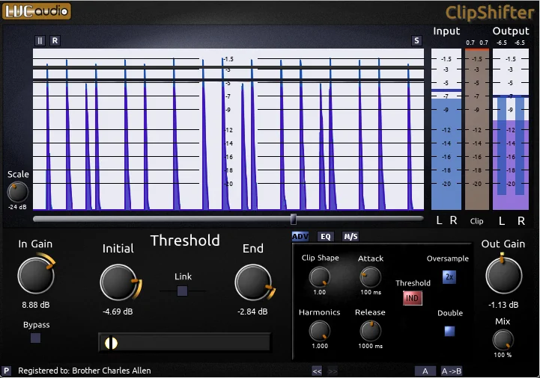The width and height of the screenshot is (540, 378).
Task: Click the -24 dB Scale value
Action: coord(17,207)
